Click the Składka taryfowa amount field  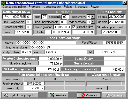[x=50, y=64]
